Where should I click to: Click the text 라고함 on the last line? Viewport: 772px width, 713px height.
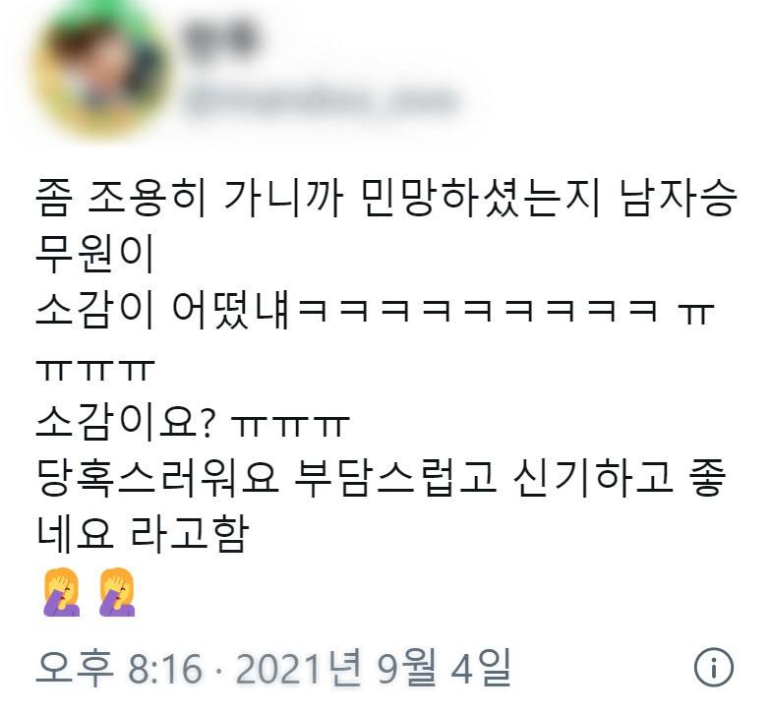pyautogui.click(x=189, y=534)
